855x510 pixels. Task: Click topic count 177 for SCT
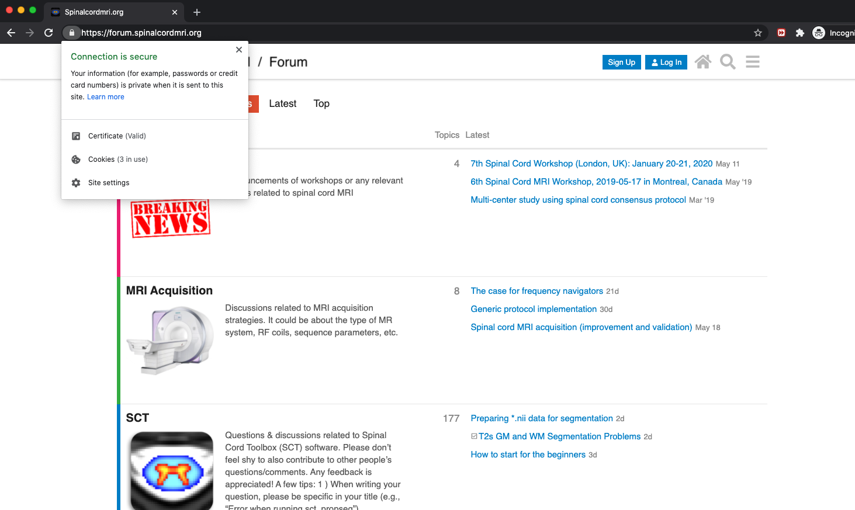click(x=451, y=418)
